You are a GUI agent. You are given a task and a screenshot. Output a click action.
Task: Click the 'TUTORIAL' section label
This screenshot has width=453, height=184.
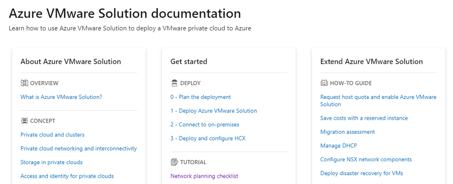(x=193, y=162)
